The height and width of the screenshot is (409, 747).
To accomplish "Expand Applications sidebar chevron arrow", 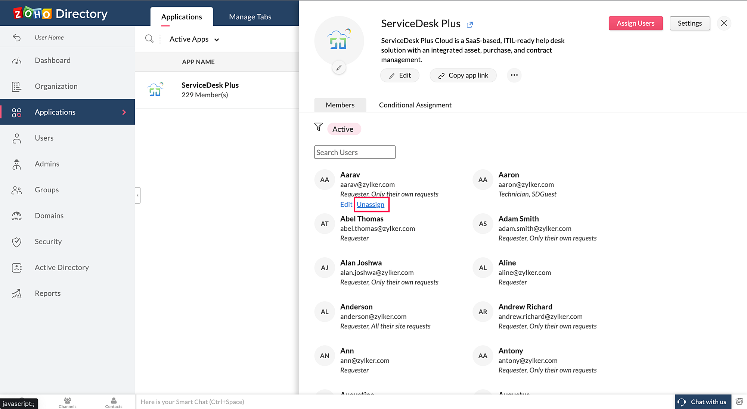I will click(124, 112).
